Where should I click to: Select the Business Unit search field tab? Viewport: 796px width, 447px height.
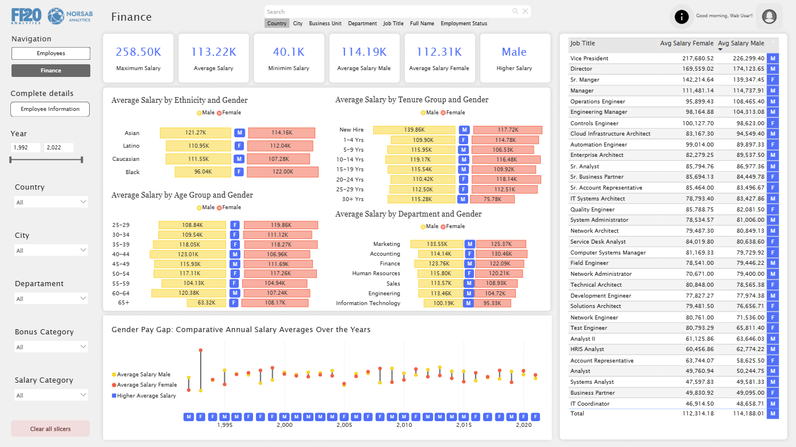tap(325, 24)
